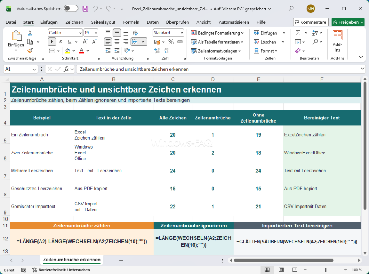369x274 pixels.
Task: Toggle Automatisches Speichern switch
Action: coord(71,9)
